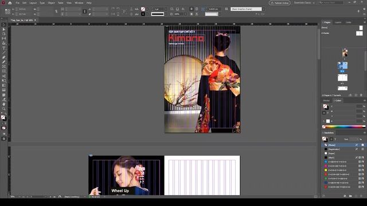Select the Hand tool

pyautogui.click(x=4, y=104)
